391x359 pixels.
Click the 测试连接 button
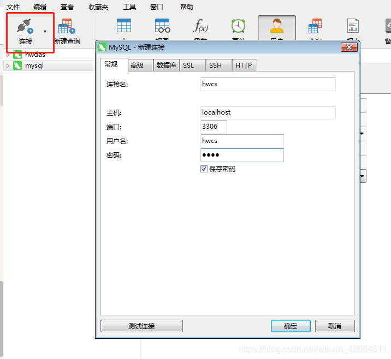point(141,326)
